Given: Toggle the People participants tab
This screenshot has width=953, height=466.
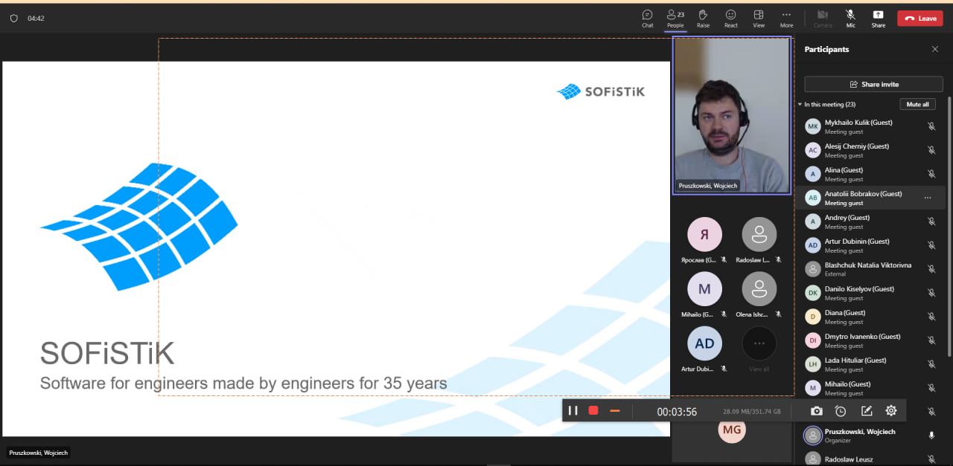Looking at the screenshot, I should tap(675, 18).
